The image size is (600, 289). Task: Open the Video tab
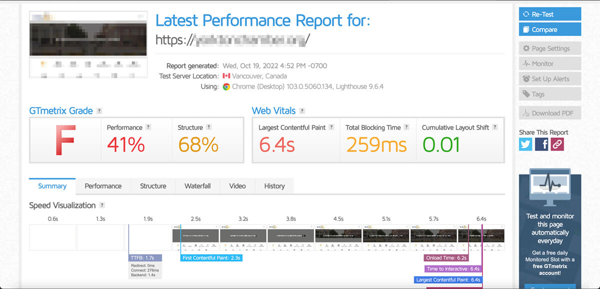click(x=237, y=186)
